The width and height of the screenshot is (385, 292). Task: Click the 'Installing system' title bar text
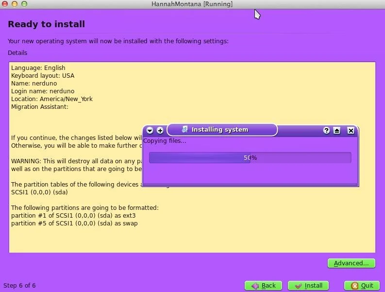point(220,130)
